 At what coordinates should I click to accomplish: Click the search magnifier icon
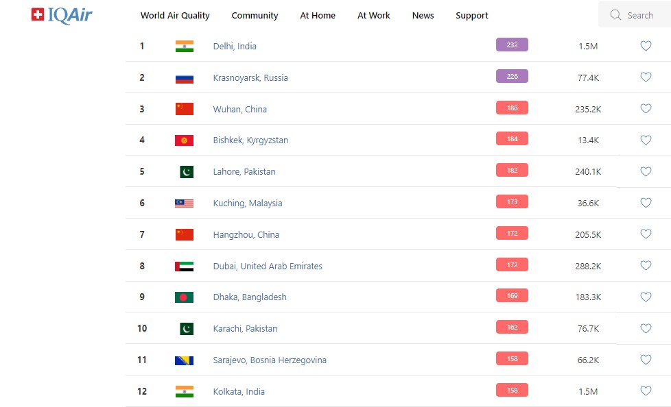(x=615, y=15)
